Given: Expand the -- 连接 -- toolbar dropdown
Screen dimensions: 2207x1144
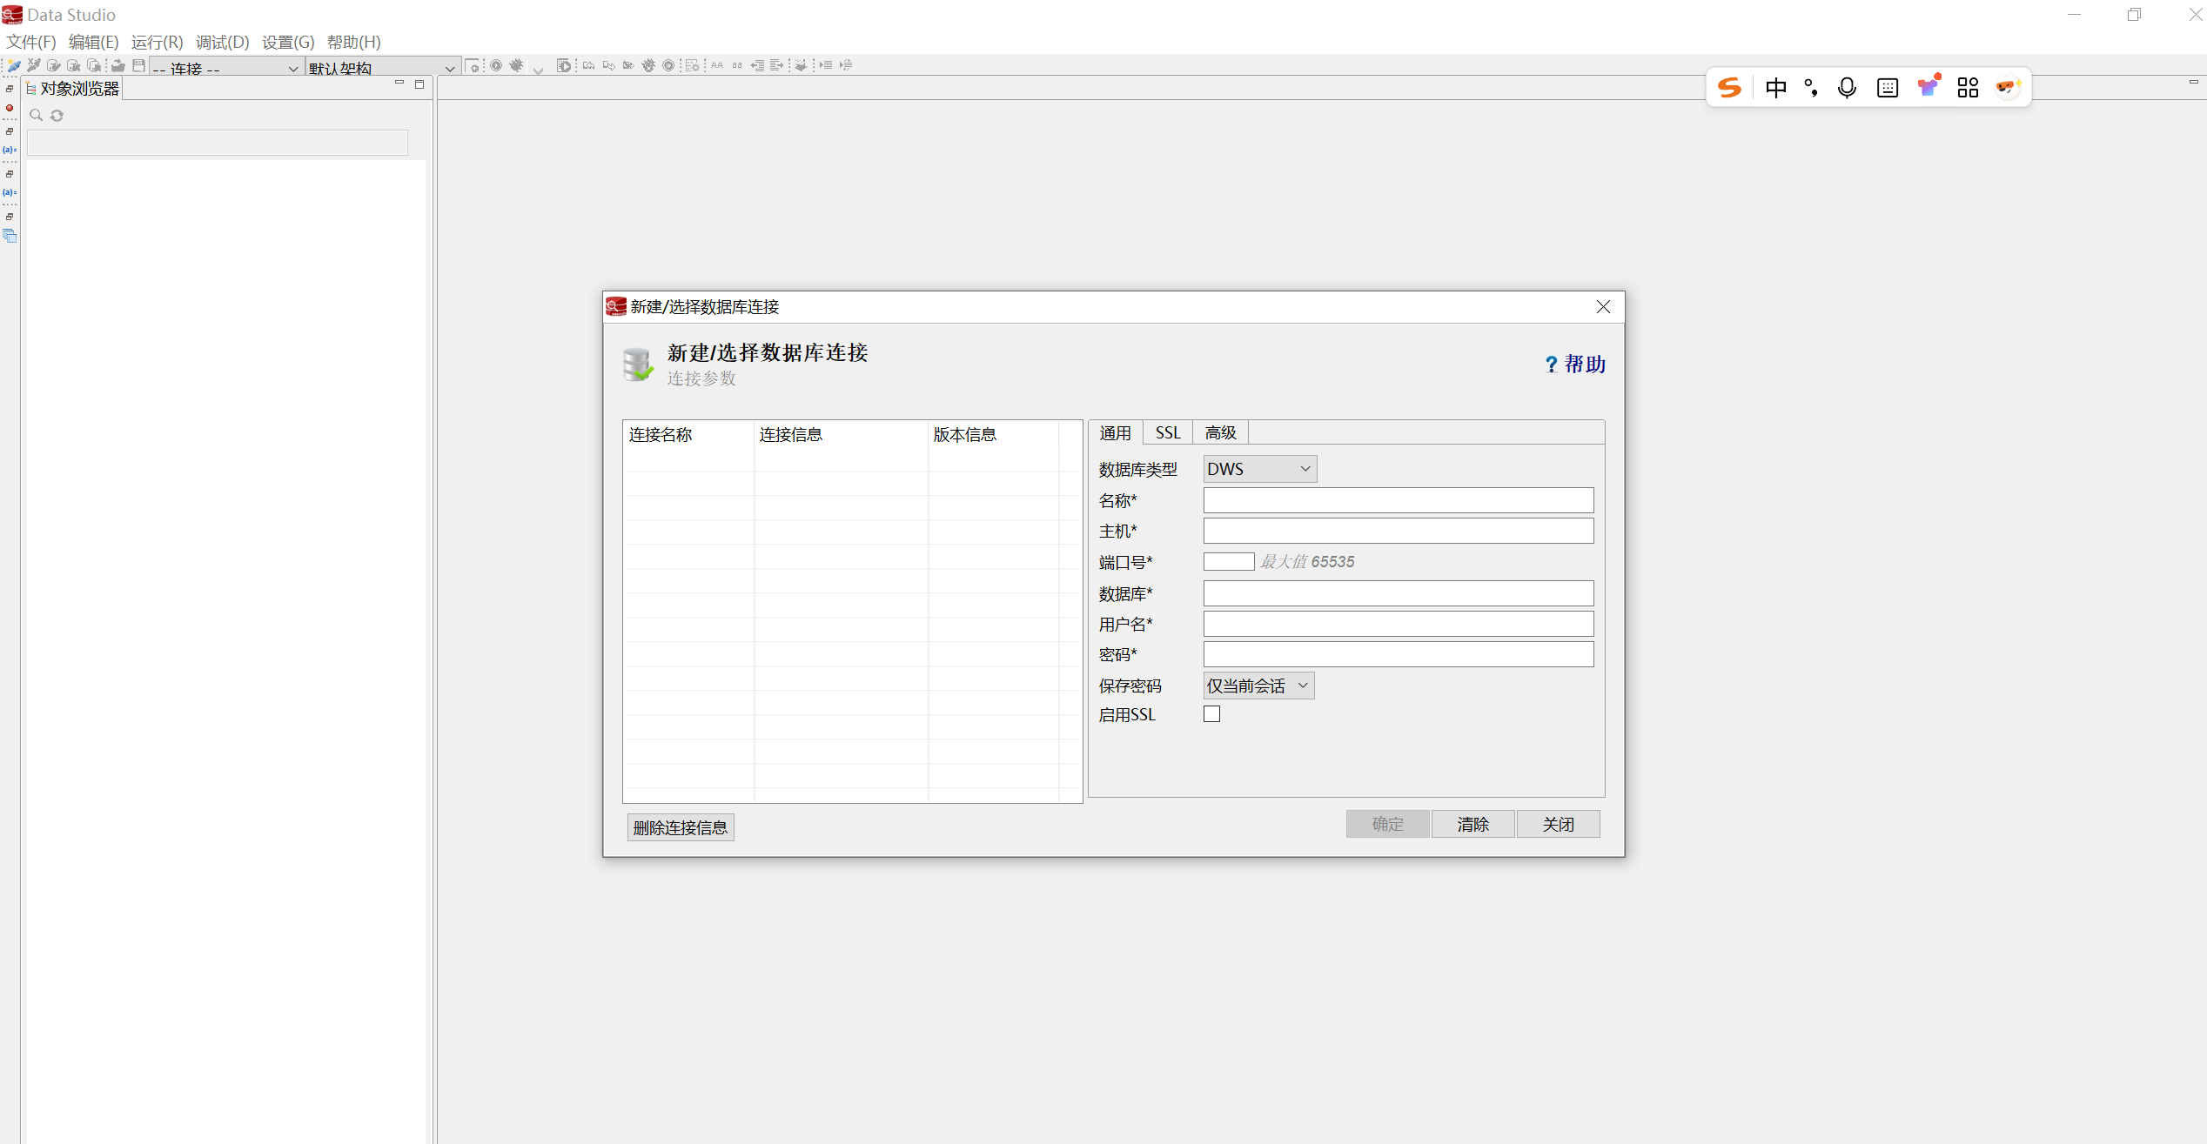Looking at the screenshot, I should [x=293, y=68].
